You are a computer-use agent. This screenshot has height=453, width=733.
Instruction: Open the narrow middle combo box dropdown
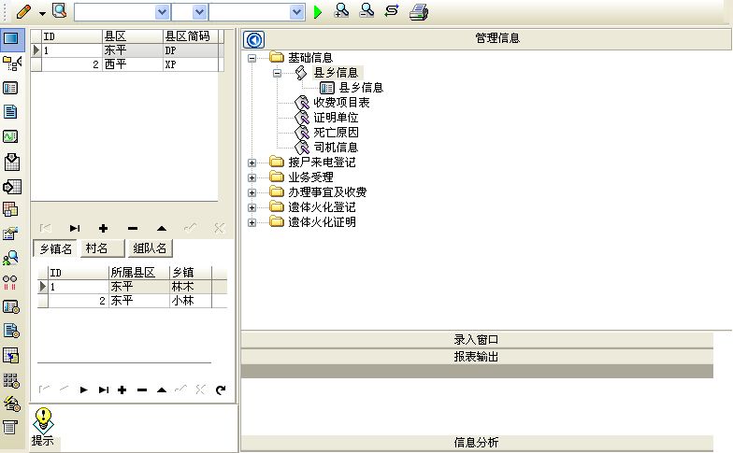200,12
